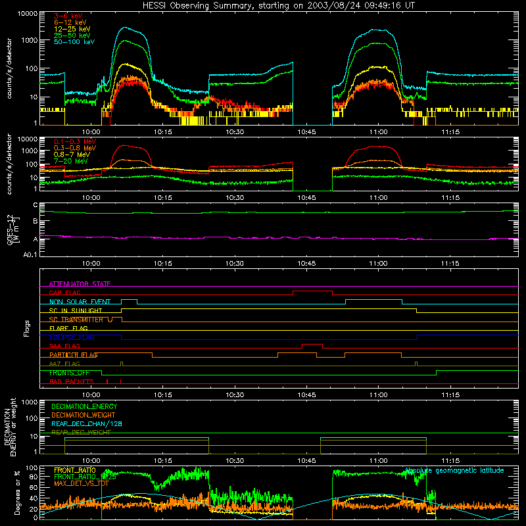Viewport: 526px width, 526px height.
Task: Click the FLARE_FLAG label
Action: tap(68, 328)
